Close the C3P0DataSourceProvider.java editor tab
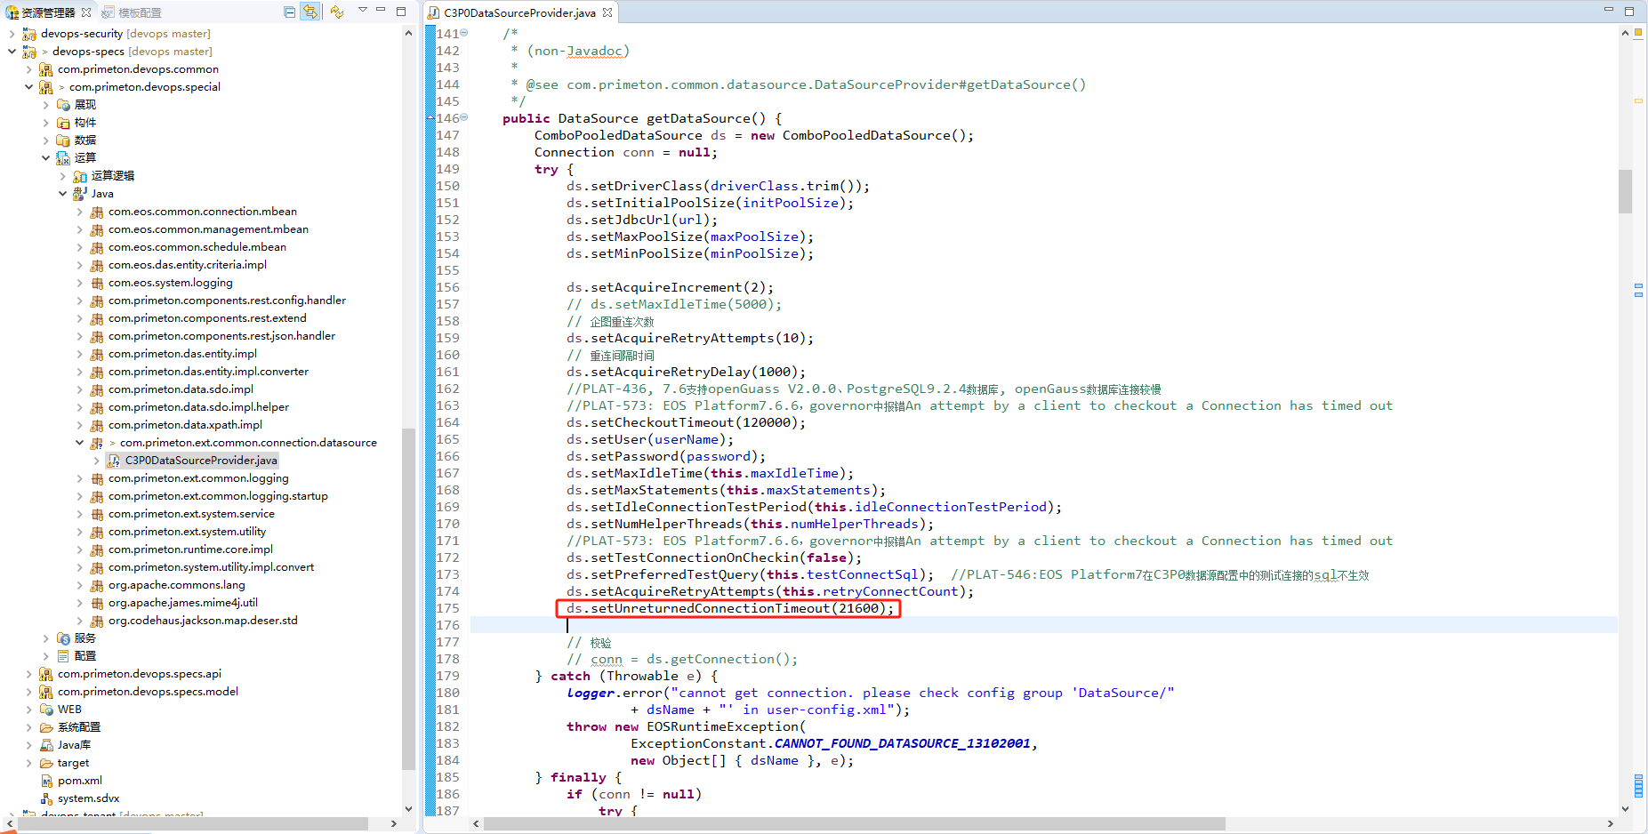The height and width of the screenshot is (834, 1648). click(607, 12)
